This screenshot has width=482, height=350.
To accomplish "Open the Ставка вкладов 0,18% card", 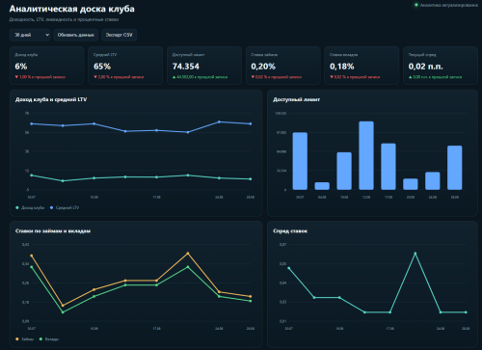I will (361, 66).
